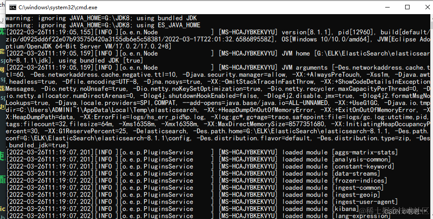Click the text pid[12960]
The image size is (433, 219).
[356, 32]
